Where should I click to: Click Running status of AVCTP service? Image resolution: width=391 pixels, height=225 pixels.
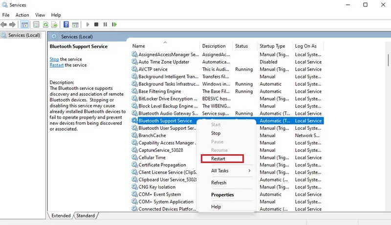point(244,69)
